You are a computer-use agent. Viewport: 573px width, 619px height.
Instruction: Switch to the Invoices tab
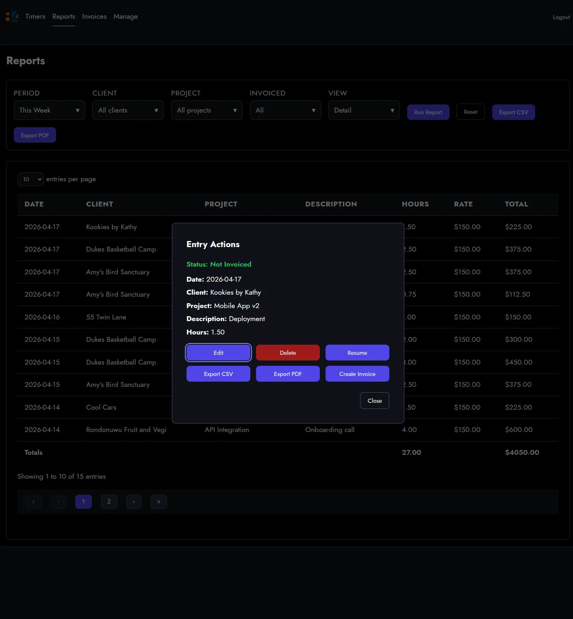(94, 17)
